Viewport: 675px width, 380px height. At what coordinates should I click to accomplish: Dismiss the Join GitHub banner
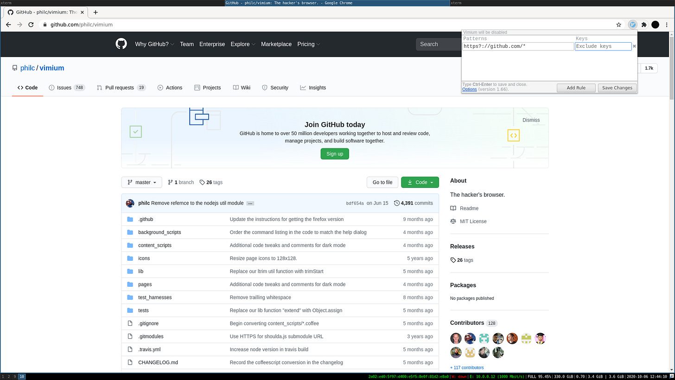pos(531,120)
